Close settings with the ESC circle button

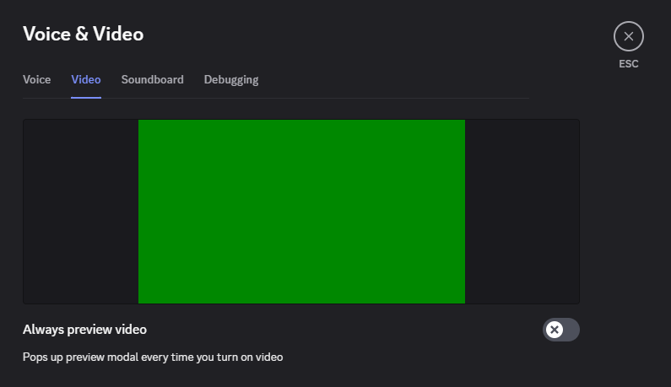click(x=628, y=36)
